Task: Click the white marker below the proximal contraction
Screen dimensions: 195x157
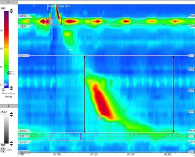Action: [70, 49]
